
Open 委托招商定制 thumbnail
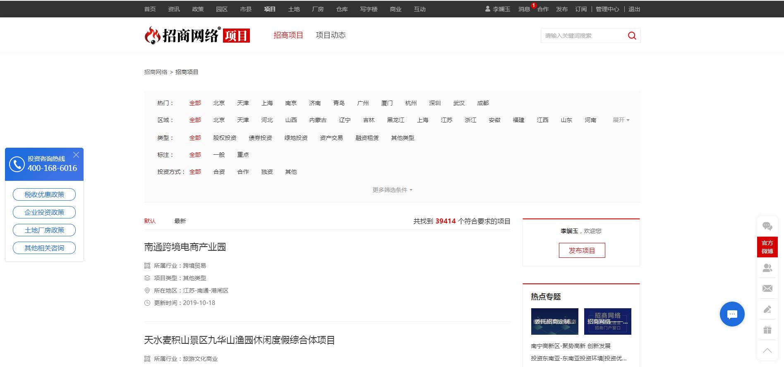(x=554, y=321)
